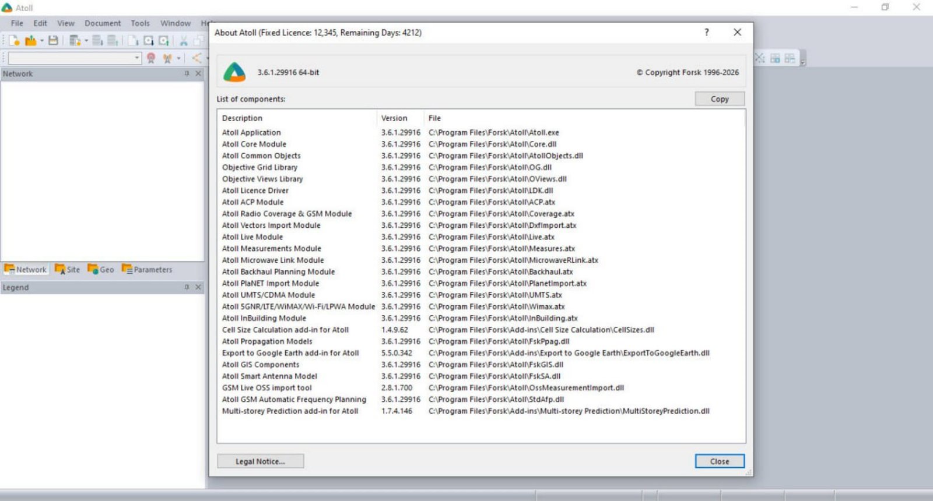The image size is (933, 501).
Task: Click the red transmitter site icon
Action: click(x=151, y=58)
